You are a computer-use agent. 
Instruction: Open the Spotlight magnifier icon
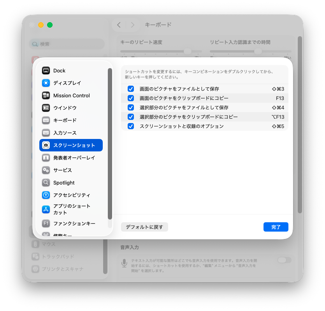(x=46, y=183)
